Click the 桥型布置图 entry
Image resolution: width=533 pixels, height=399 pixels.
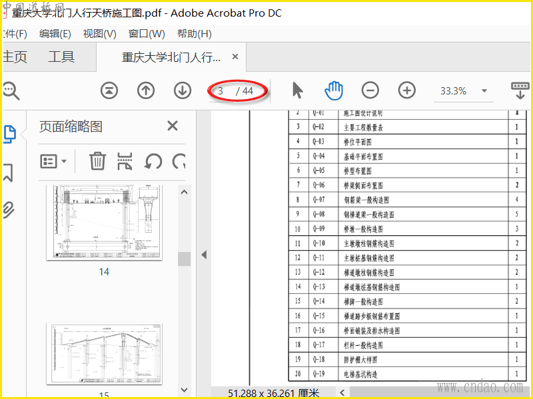pyautogui.click(x=358, y=171)
